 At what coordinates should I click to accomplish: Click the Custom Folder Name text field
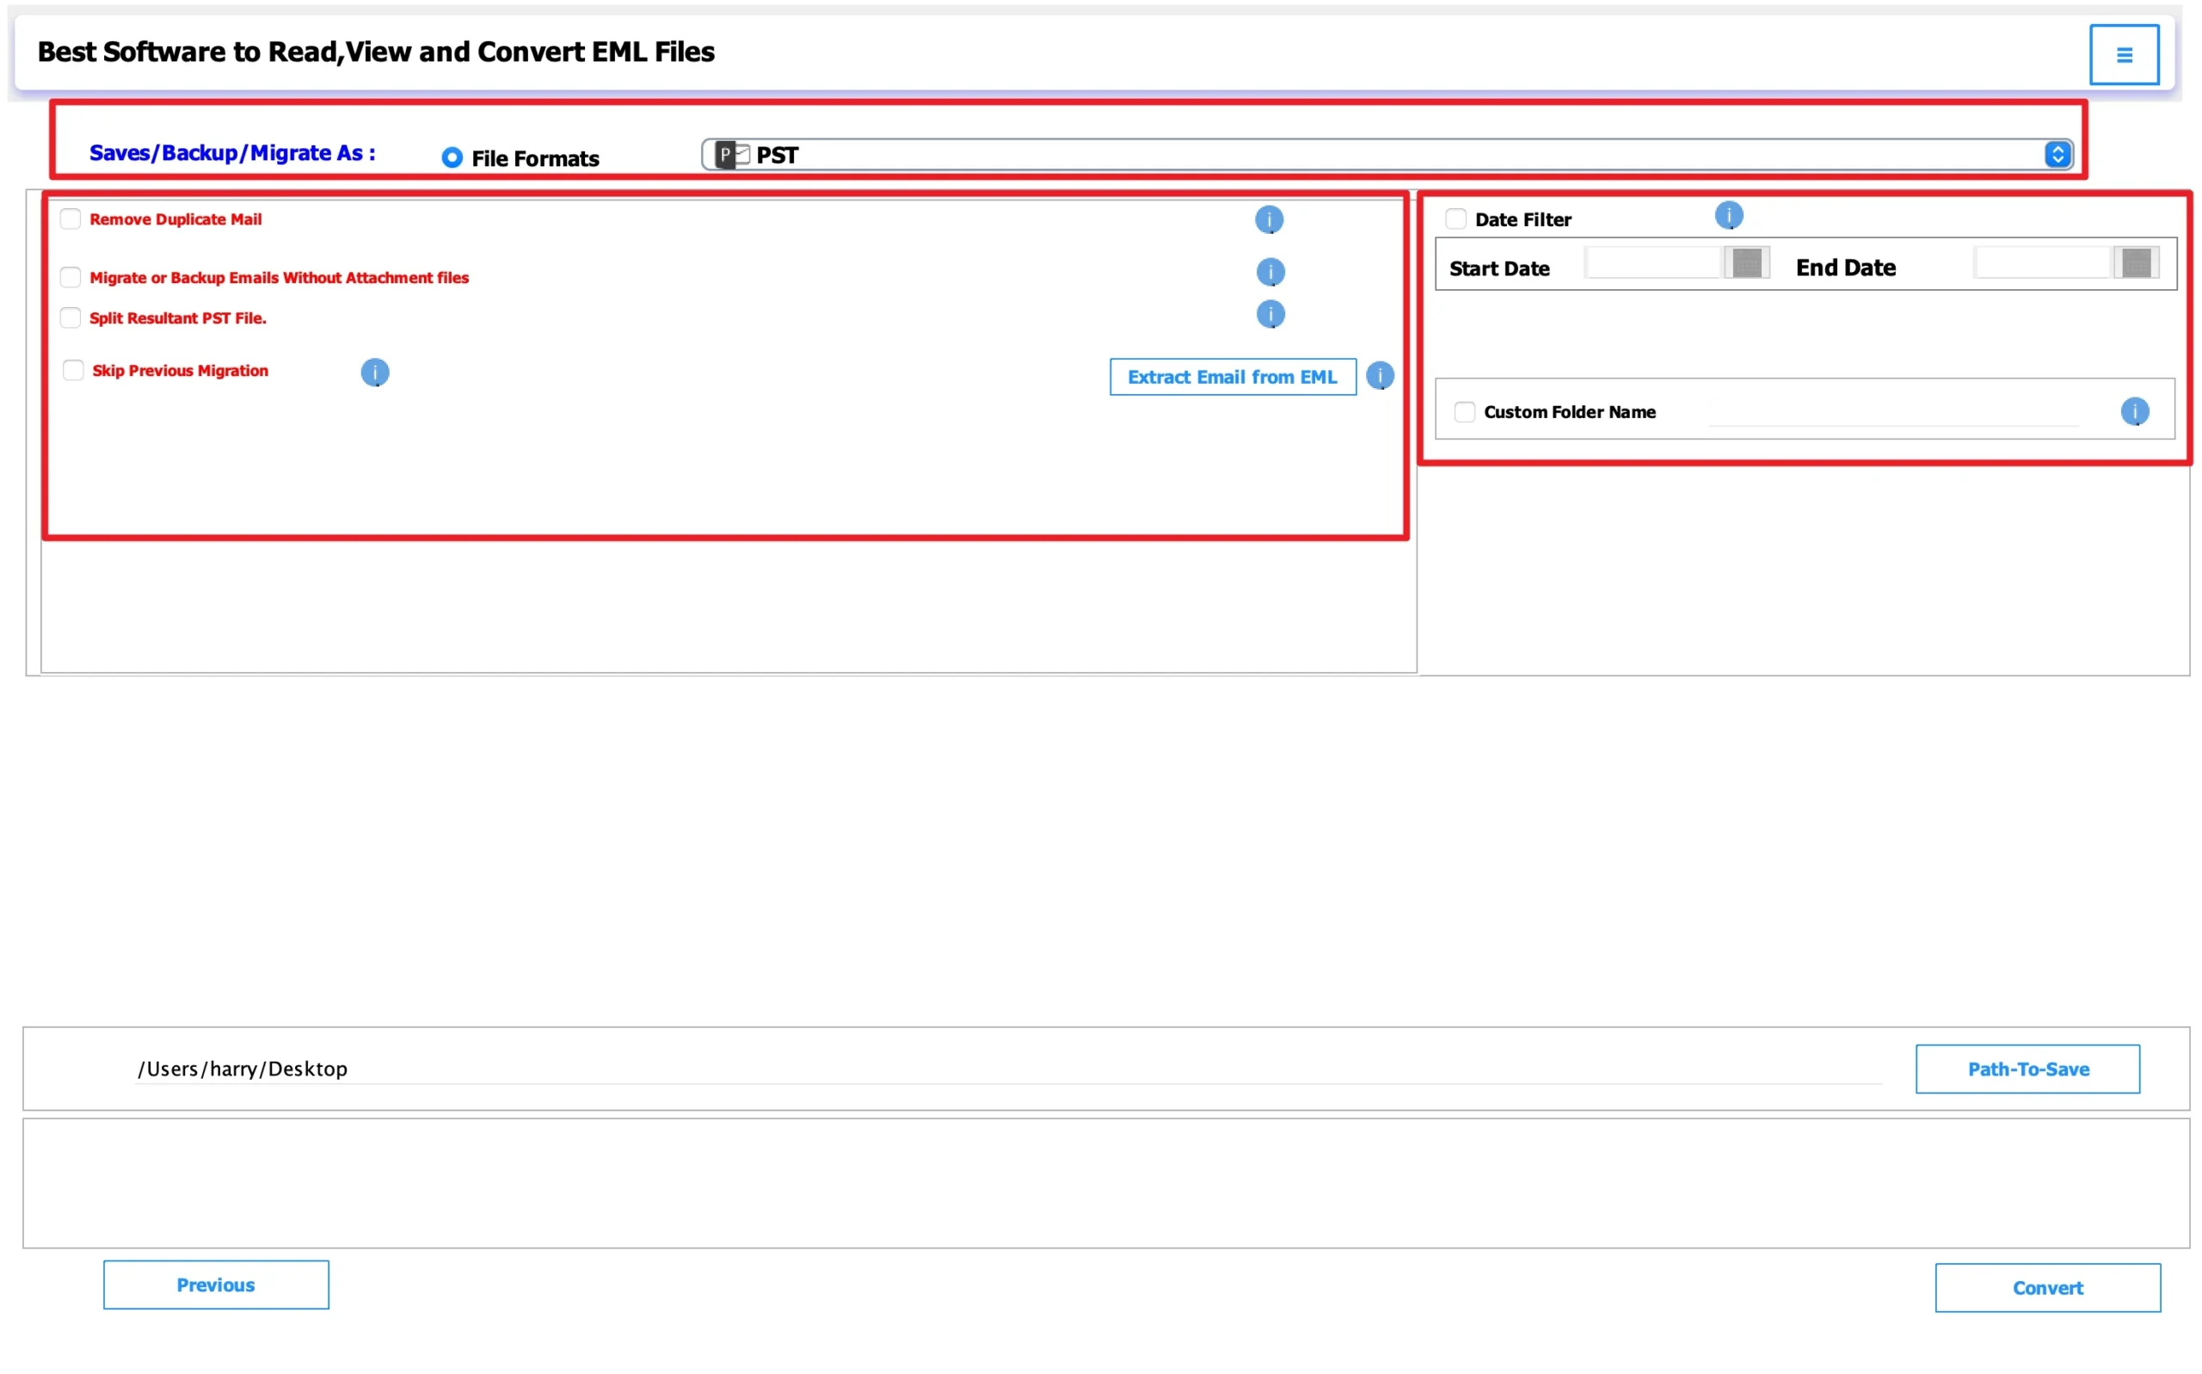pos(1893,411)
